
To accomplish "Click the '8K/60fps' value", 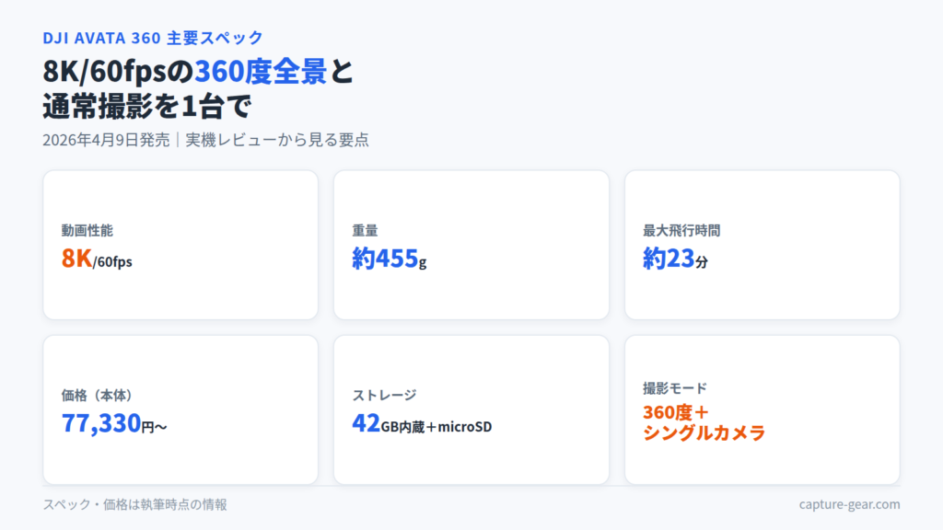I will coord(97,259).
